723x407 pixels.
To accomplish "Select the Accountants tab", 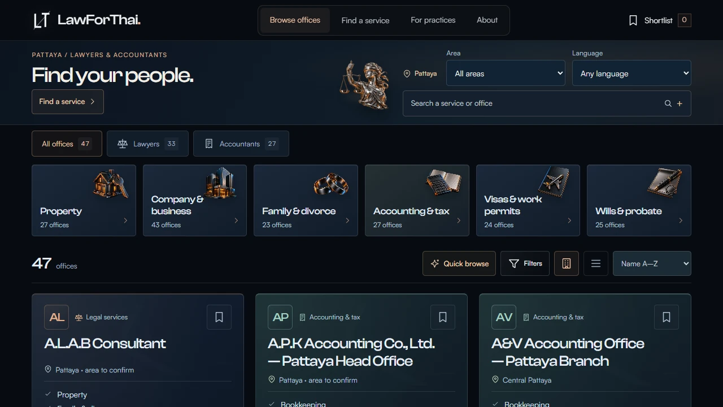I will coord(241,144).
